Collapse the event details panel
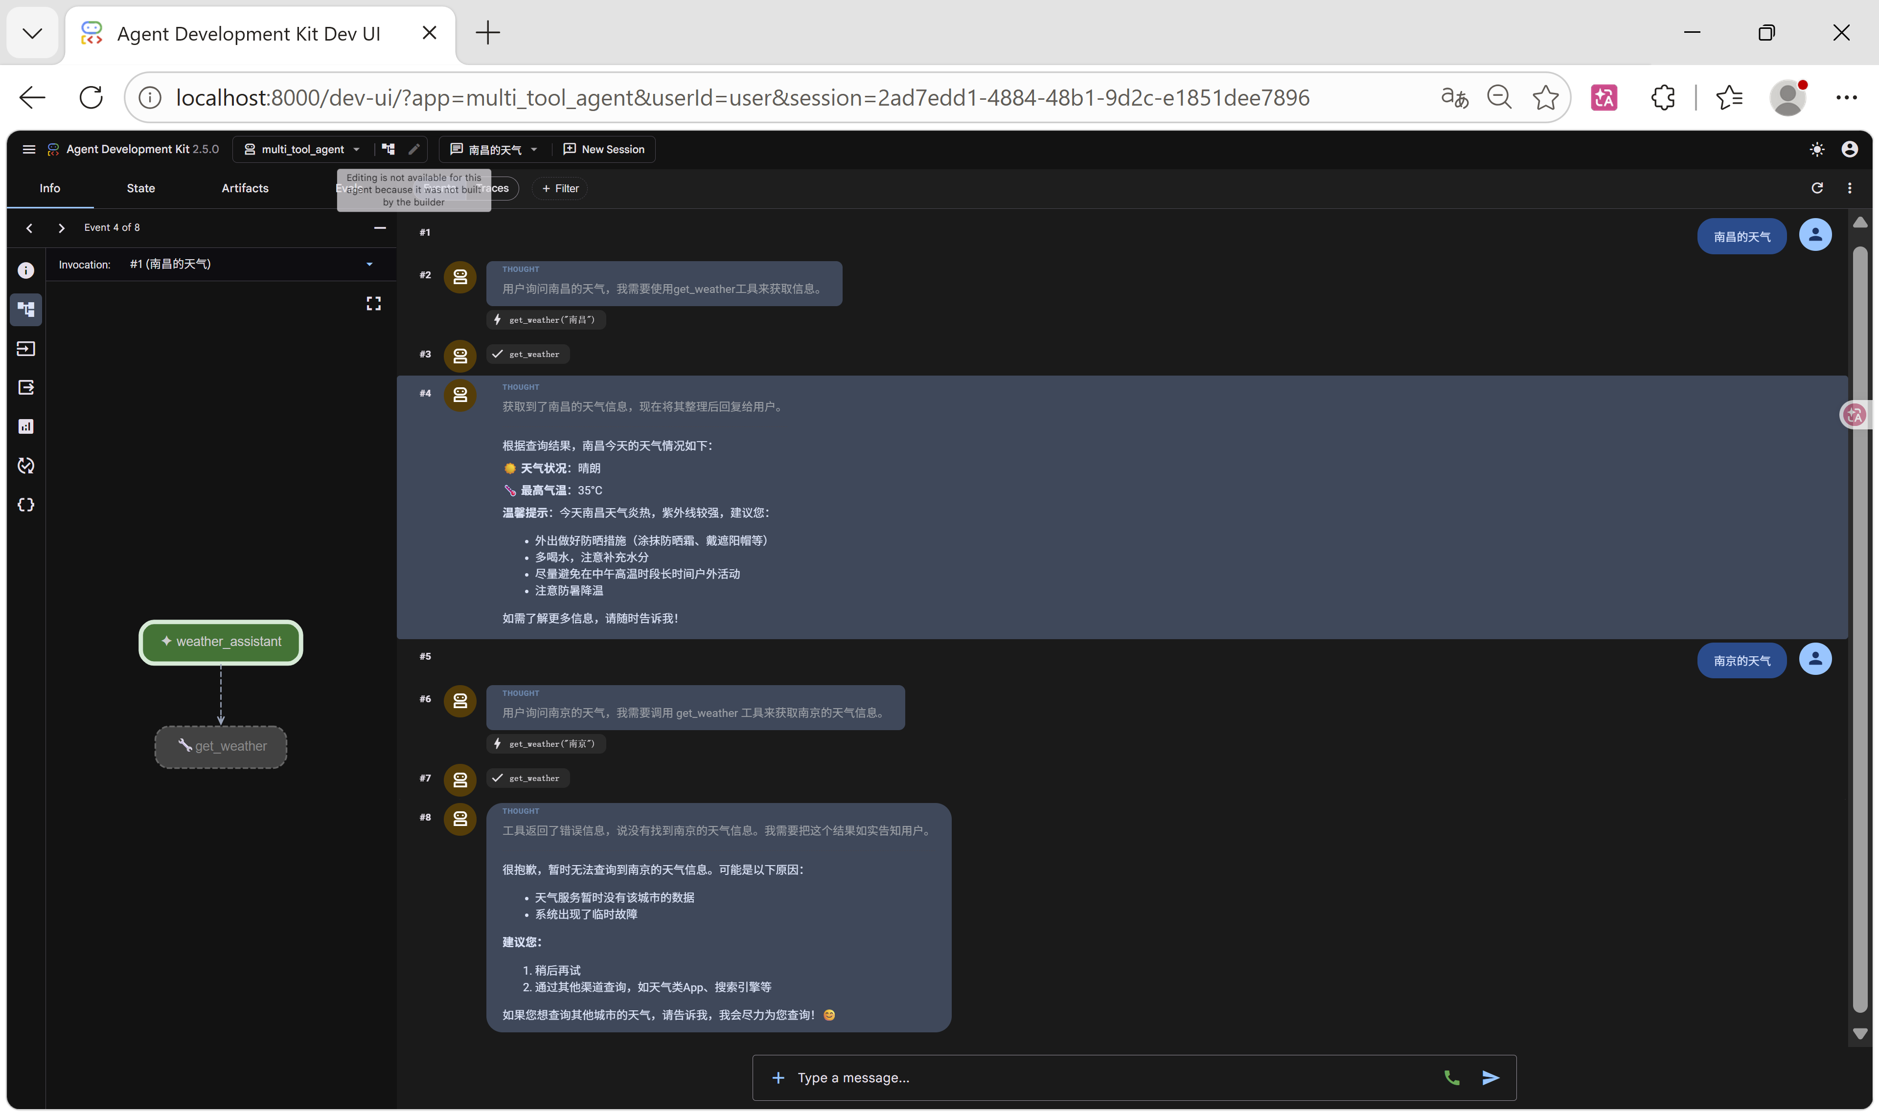Screen dimensions: 1879x1115 point(380,228)
